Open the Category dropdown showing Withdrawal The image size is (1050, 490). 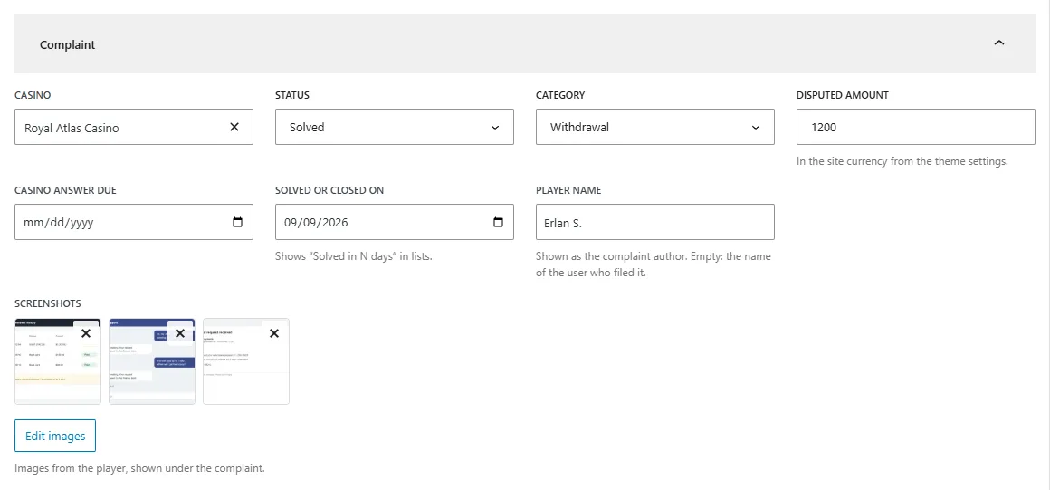pyautogui.click(x=655, y=127)
